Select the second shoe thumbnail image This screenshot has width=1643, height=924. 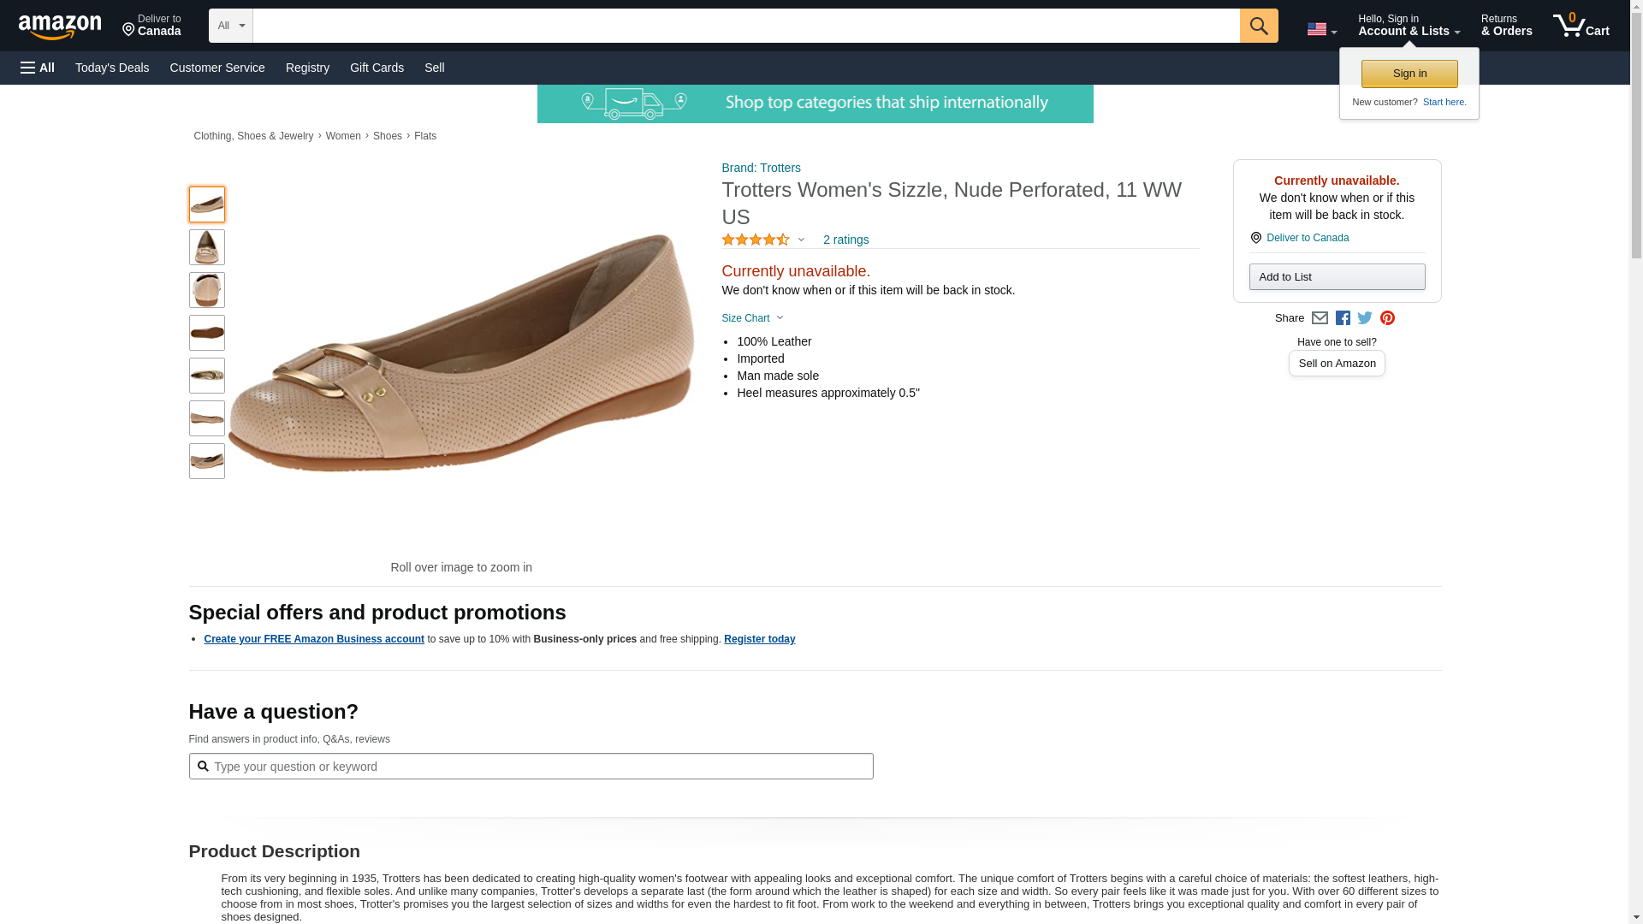[x=206, y=247]
